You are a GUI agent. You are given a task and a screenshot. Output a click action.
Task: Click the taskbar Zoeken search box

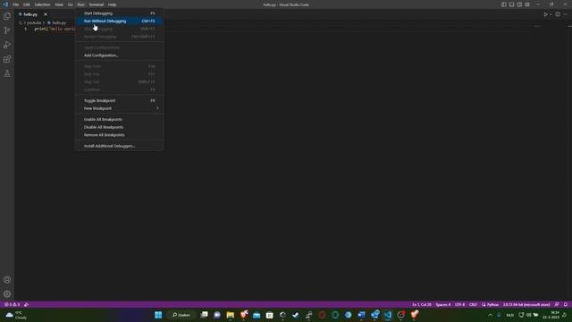point(181,315)
